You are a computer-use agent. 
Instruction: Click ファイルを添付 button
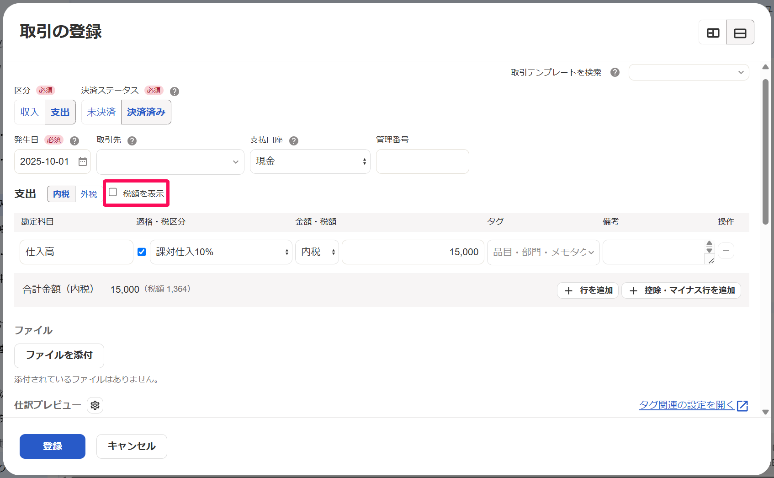pyautogui.click(x=59, y=355)
